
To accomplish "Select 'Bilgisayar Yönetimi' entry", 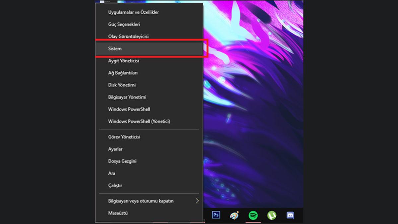I will point(127,97).
